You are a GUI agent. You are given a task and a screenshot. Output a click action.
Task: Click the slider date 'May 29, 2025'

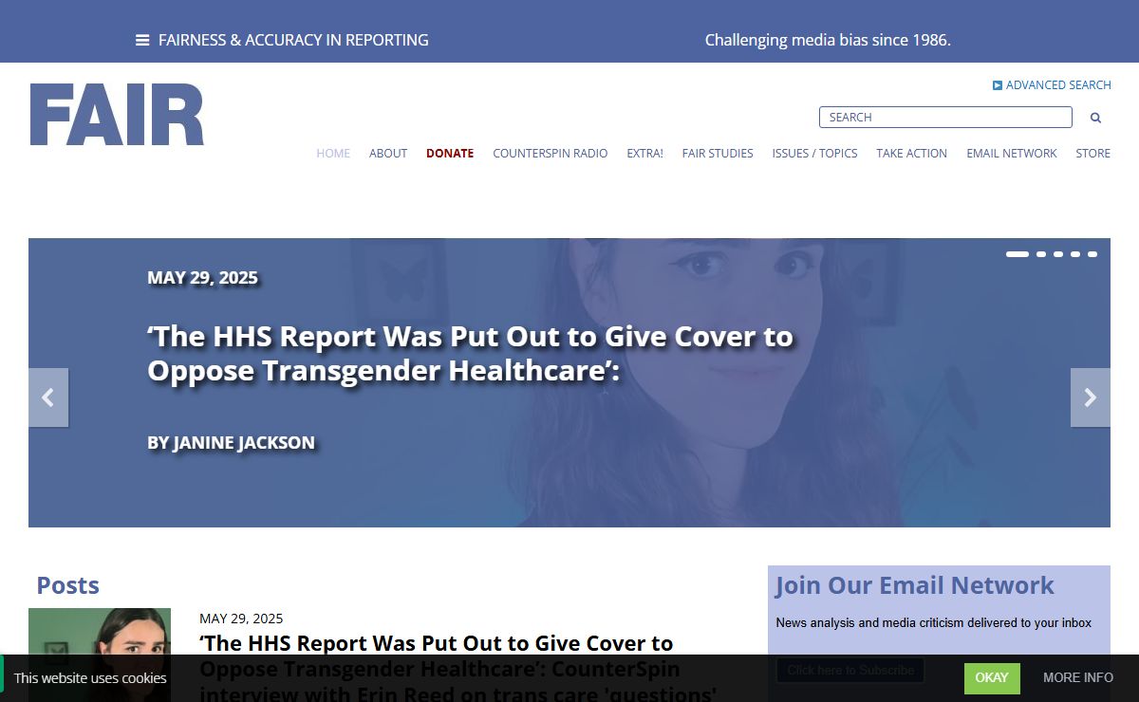(x=202, y=278)
